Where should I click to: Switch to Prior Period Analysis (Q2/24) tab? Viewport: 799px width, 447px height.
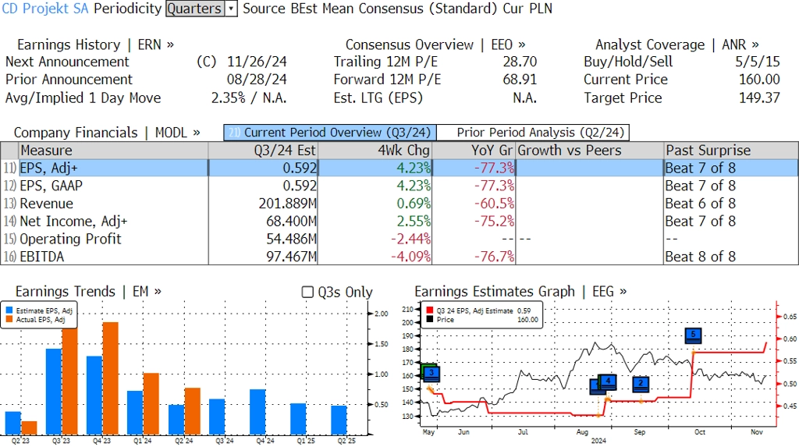pyautogui.click(x=533, y=133)
